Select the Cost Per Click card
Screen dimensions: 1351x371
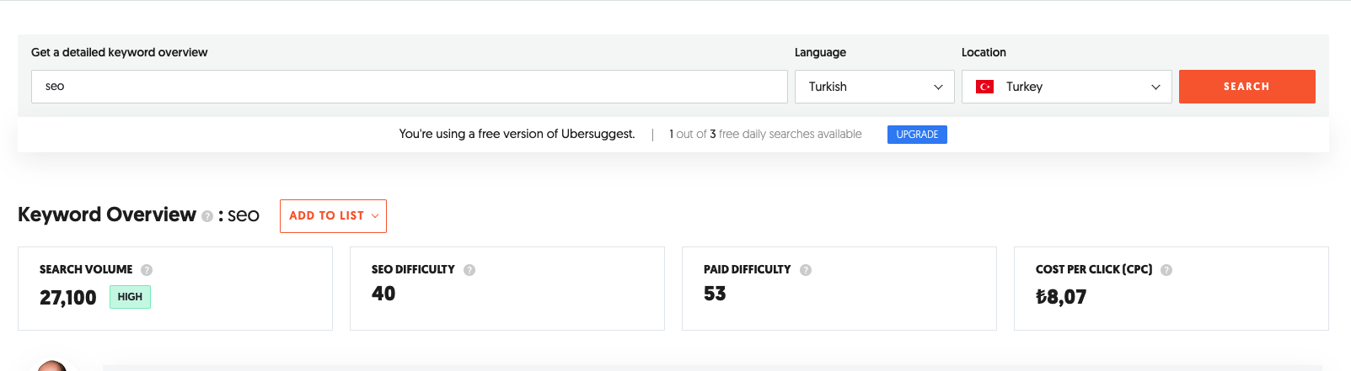pyautogui.click(x=1171, y=289)
